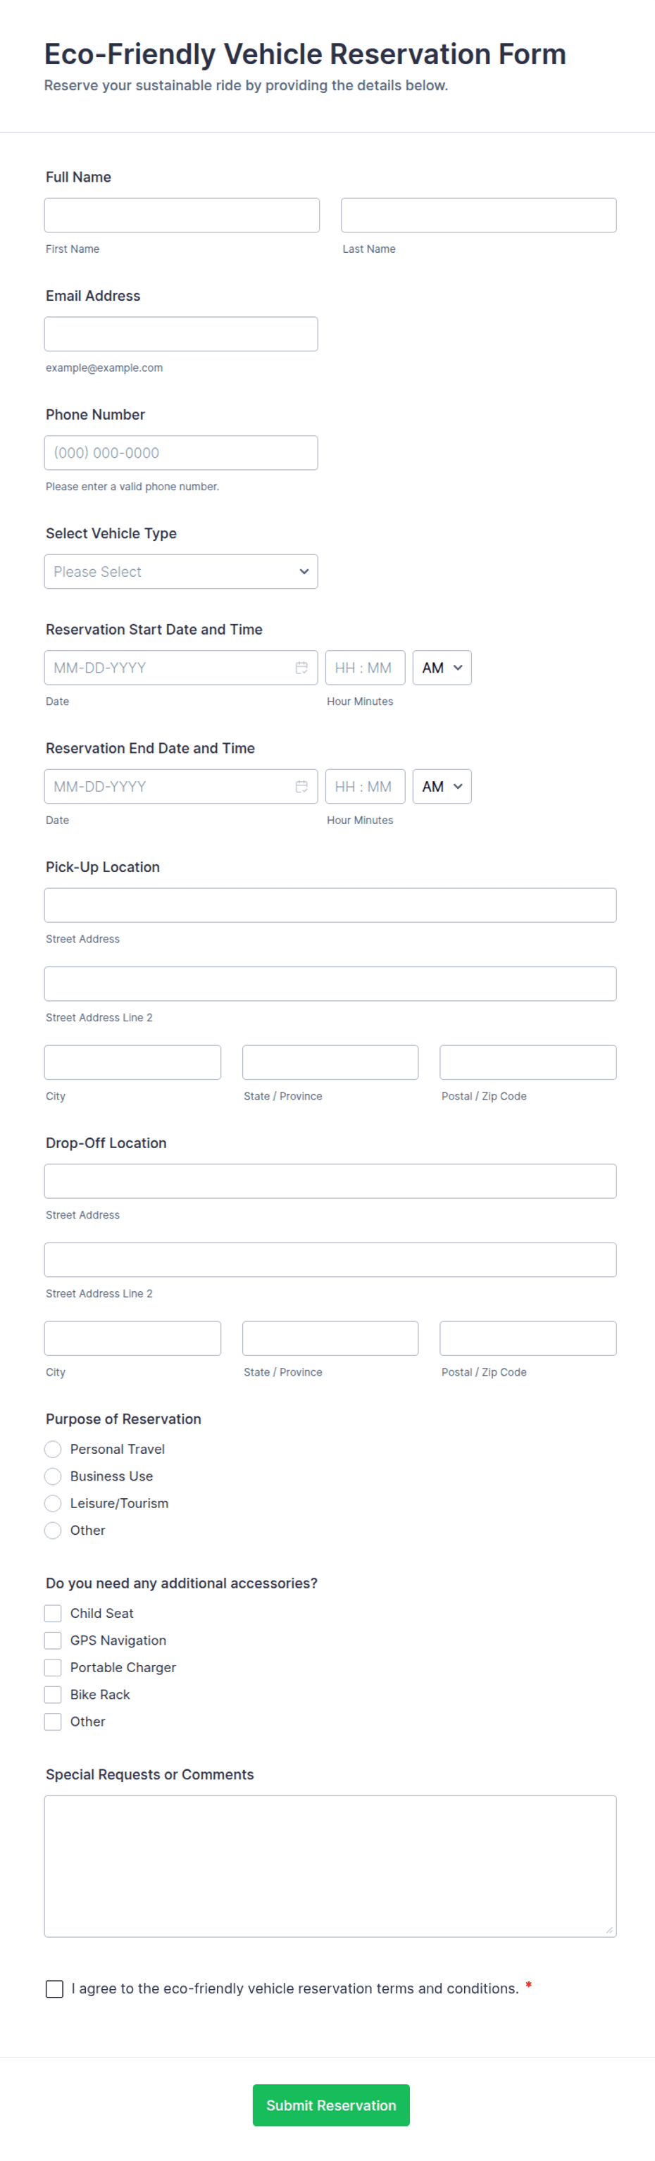
Task: Focus the Special Requests or Comments textarea
Action: pos(330,1866)
